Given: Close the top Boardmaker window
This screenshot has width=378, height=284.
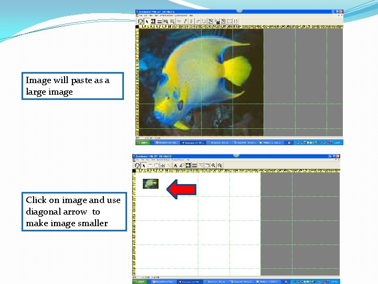Looking at the screenshot, I should 341,12.
